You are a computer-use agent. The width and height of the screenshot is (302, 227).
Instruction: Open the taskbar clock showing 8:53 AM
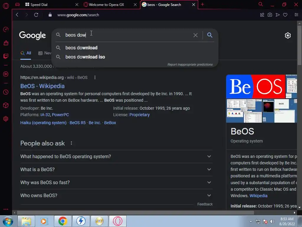point(287,221)
